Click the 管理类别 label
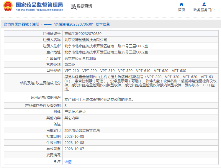Image resolution: width=221 pixels, height=168 pixels. [53, 65]
